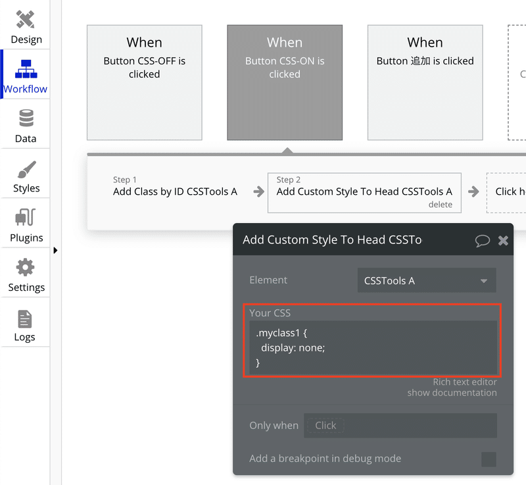Open the Settings gear icon

26,267
